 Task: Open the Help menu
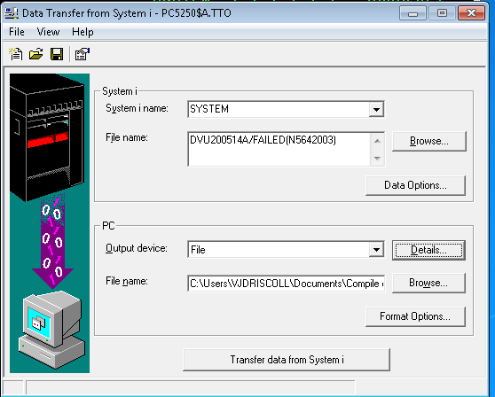click(x=82, y=32)
